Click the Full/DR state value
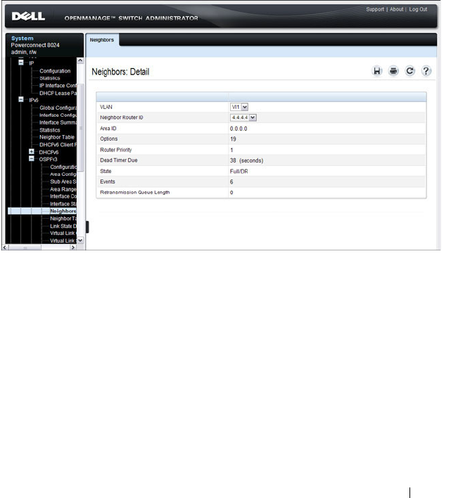451x498 pixels. coord(239,171)
